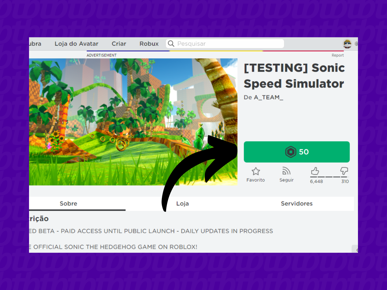This screenshot has height=290, width=387.
Task: Click the Report advertisement link
Action: click(338, 55)
